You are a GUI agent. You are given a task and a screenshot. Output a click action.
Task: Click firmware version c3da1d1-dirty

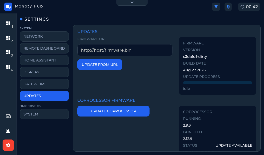coord(195,57)
